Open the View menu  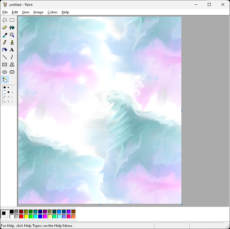pyautogui.click(x=26, y=12)
